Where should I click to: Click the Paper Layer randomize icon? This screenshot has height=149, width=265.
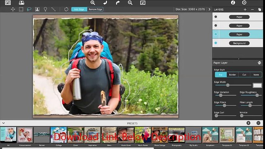pyautogui.click(x=260, y=63)
